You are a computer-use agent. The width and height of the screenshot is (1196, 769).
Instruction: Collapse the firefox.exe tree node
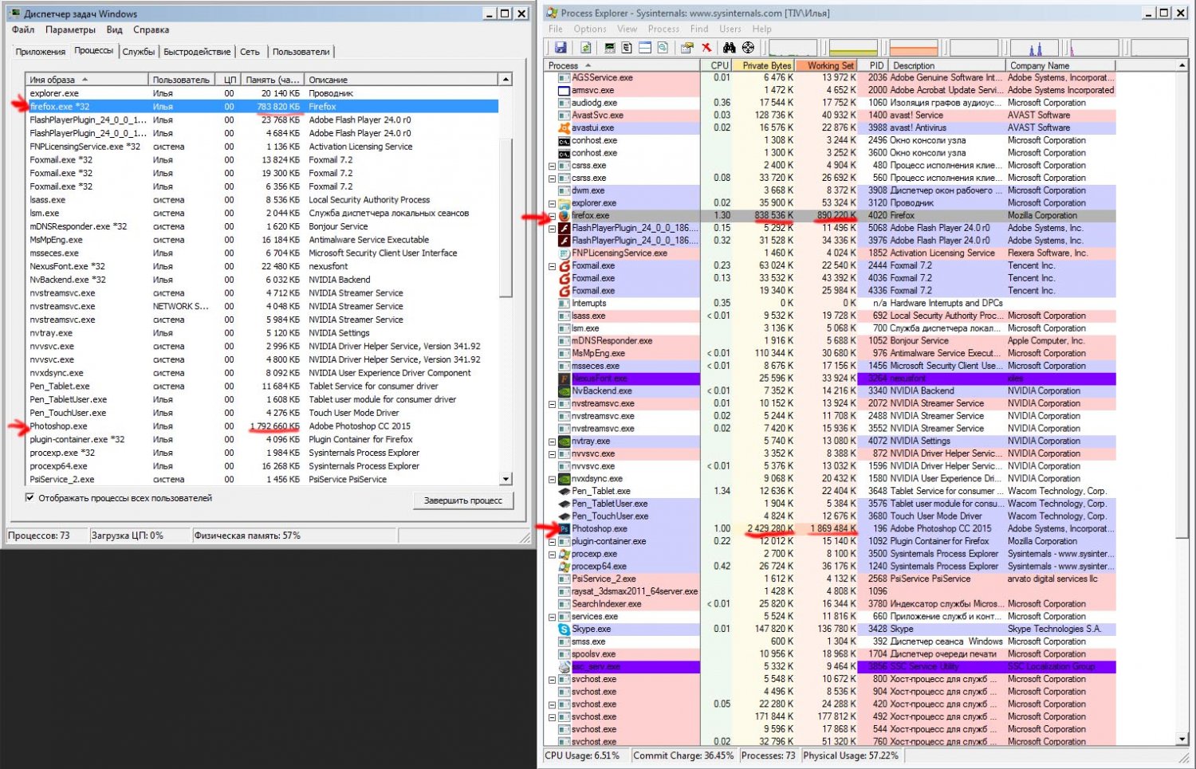[x=552, y=216]
